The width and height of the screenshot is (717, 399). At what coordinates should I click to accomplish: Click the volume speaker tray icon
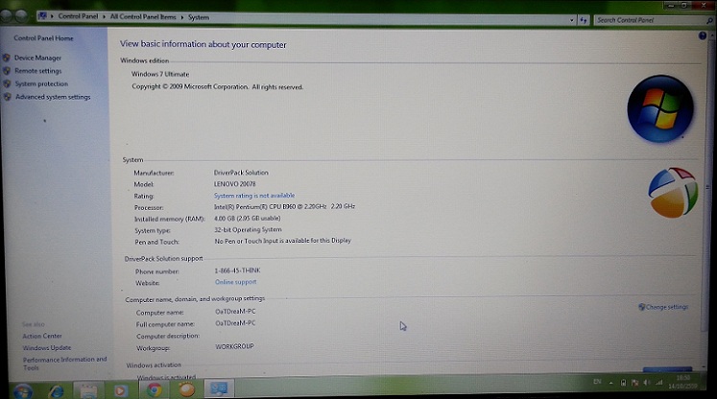(x=647, y=382)
